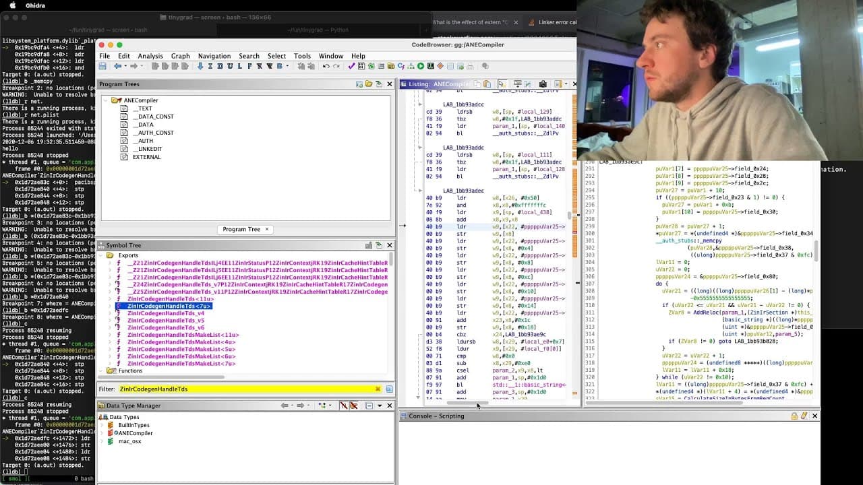Click the Symbol Tree horizontal scrollbar
The image size is (863, 485).
tap(162, 377)
